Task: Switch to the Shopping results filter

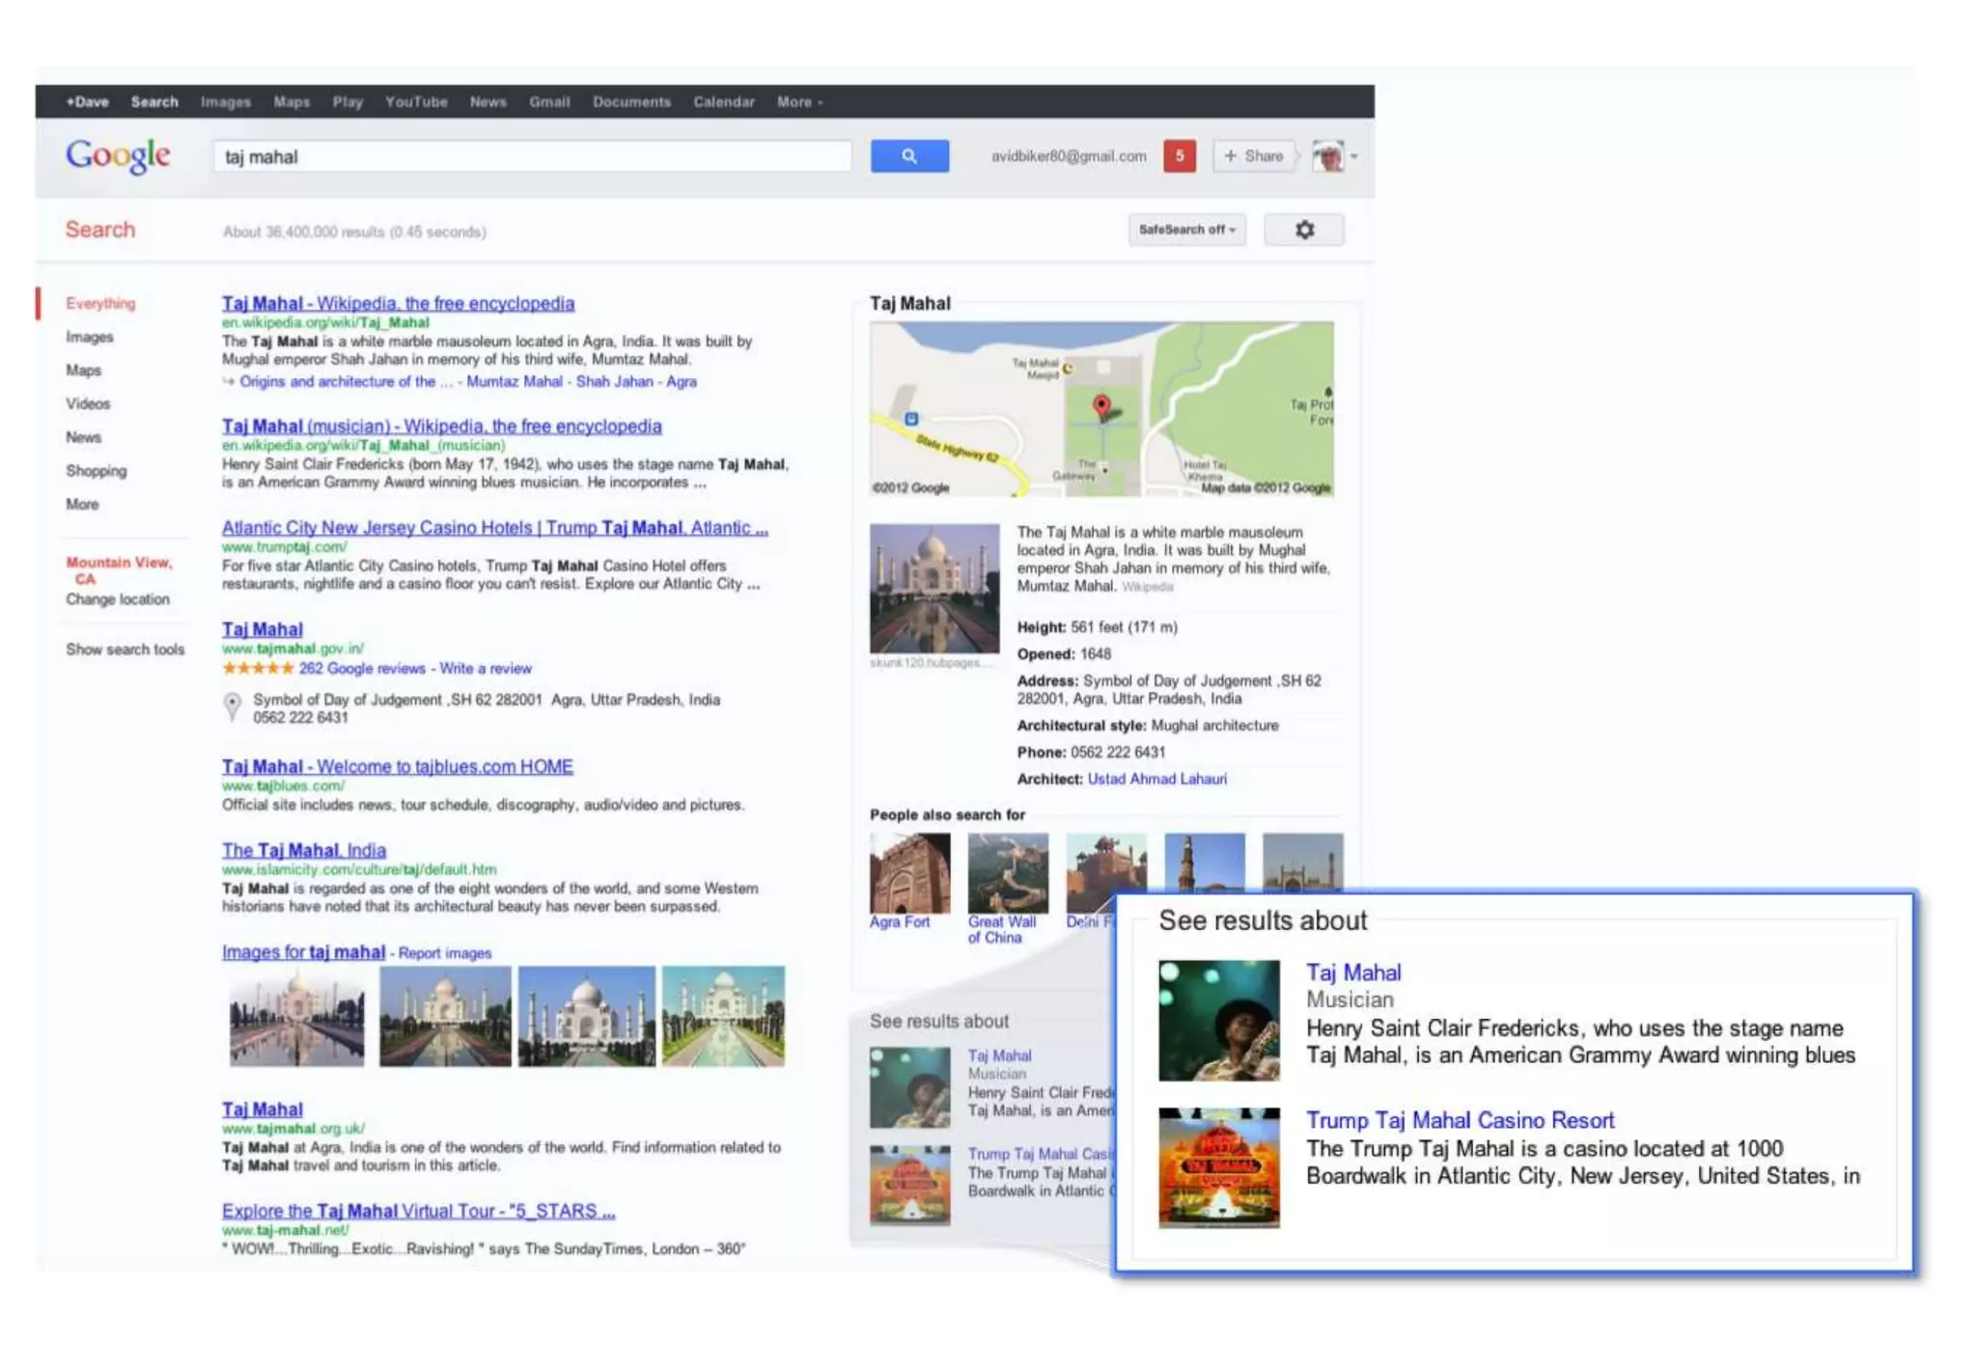Action: 96,471
